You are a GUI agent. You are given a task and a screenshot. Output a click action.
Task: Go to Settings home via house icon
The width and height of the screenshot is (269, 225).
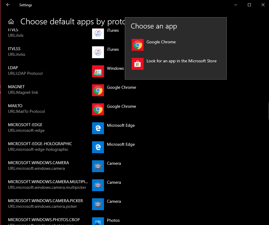(x=11, y=22)
